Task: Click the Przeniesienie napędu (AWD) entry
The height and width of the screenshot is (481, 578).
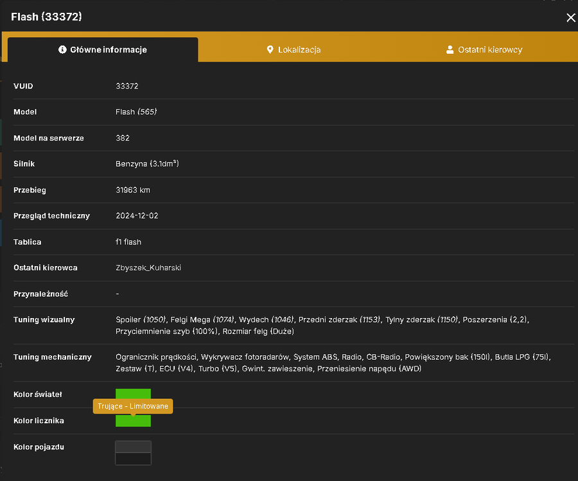Action: (x=369, y=369)
